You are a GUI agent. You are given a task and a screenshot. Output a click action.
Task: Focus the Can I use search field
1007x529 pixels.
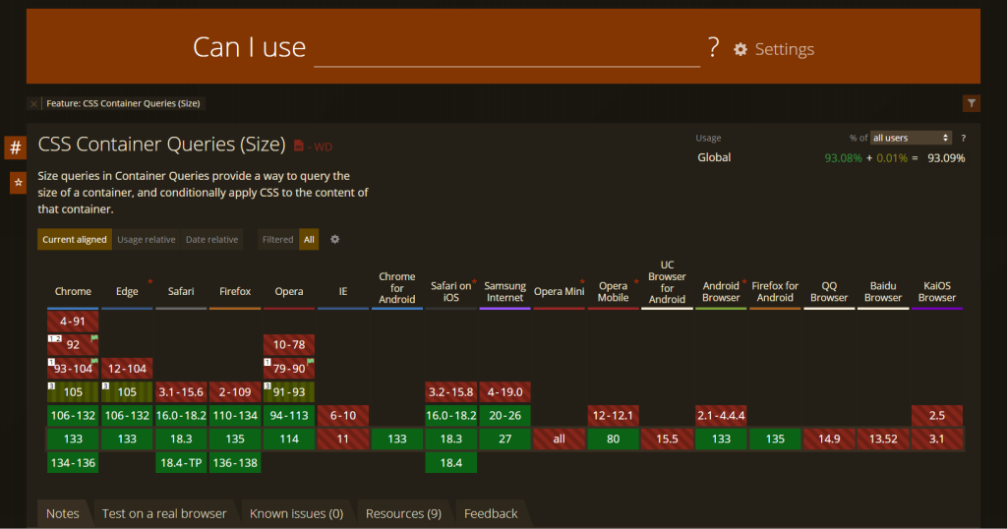pyautogui.click(x=506, y=49)
